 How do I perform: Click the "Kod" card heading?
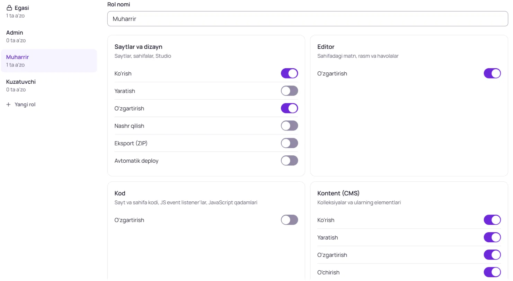pos(120,193)
